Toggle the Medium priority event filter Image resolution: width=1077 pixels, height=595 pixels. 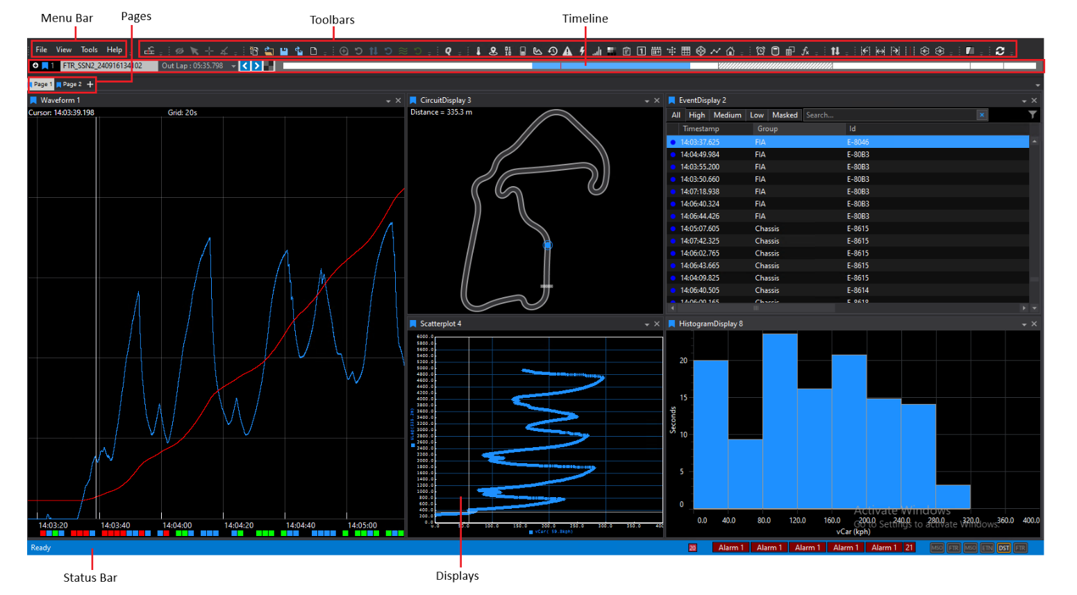(x=727, y=115)
